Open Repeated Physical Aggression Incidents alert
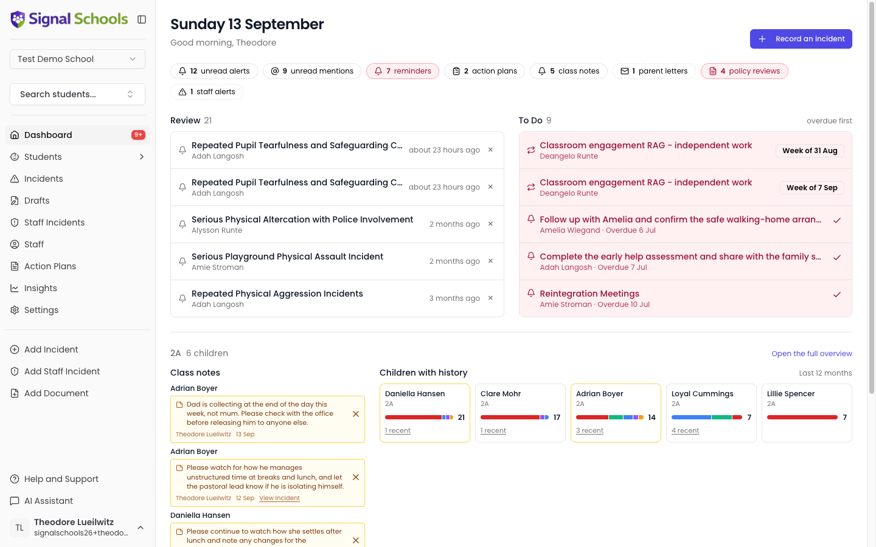The height and width of the screenshot is (547, 876). [x=277, y=294]
